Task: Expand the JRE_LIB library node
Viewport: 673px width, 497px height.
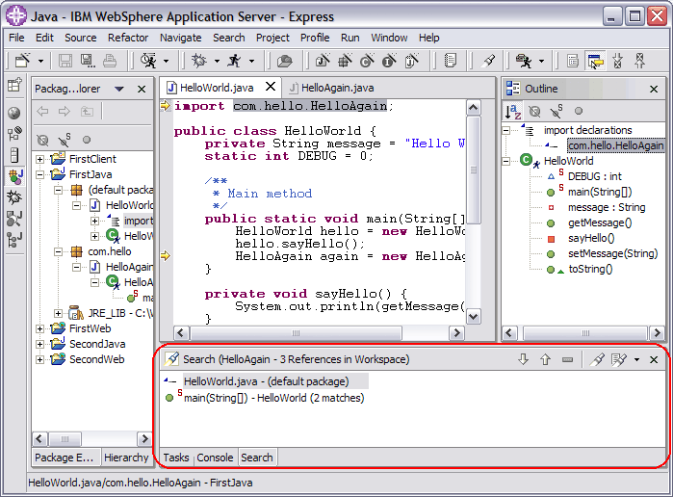Action: coord(59,313)
